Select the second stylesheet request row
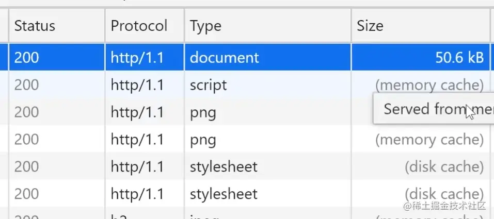Screen dimensions: 494x219 (224, 194)
